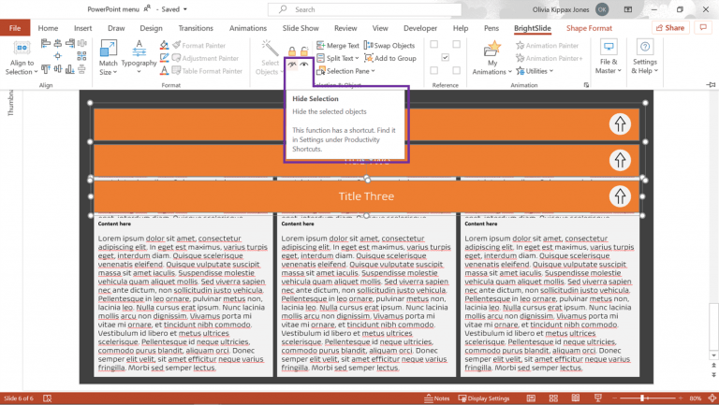Click the Reading View icon in status bar
Viewport: 719px width, 405px height.
[576, 398]
